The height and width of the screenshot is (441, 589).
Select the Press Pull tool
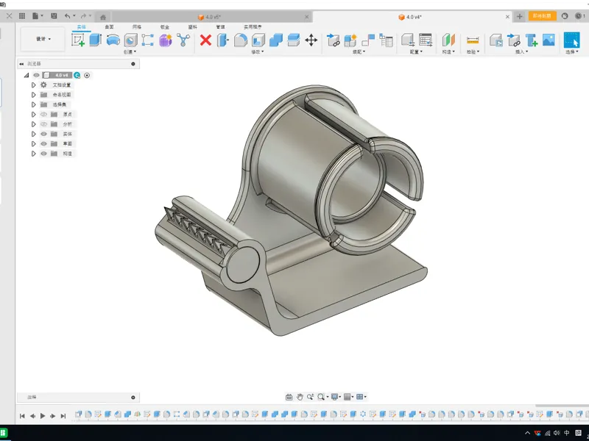pos(223,40)
